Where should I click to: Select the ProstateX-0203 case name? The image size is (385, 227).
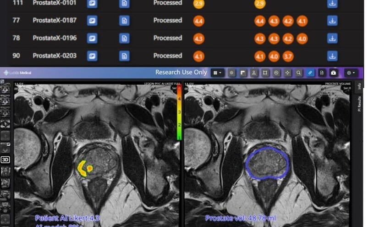coord(55,56)
